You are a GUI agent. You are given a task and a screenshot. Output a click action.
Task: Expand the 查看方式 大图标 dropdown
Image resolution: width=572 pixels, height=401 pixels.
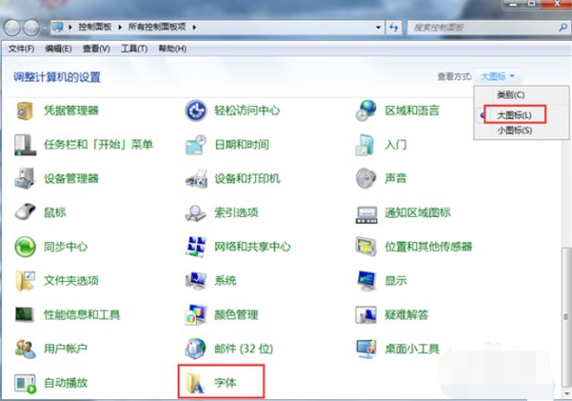500,76
